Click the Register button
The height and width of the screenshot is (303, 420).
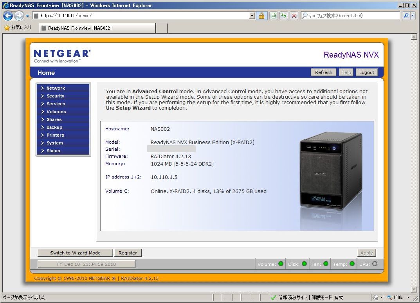click(x=128, y=252)
